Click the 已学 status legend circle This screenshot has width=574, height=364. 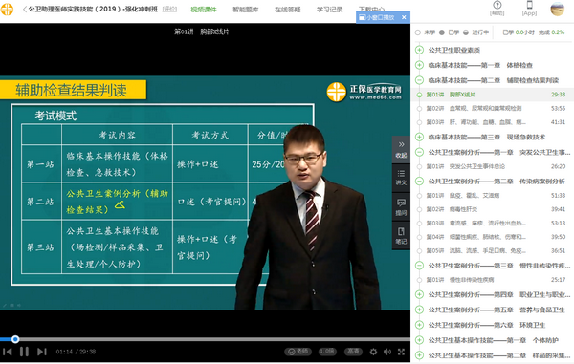tap(442, 32)
